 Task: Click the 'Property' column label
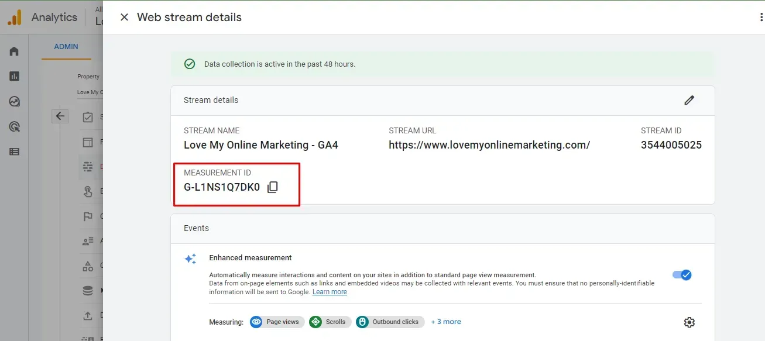[88, 77]
